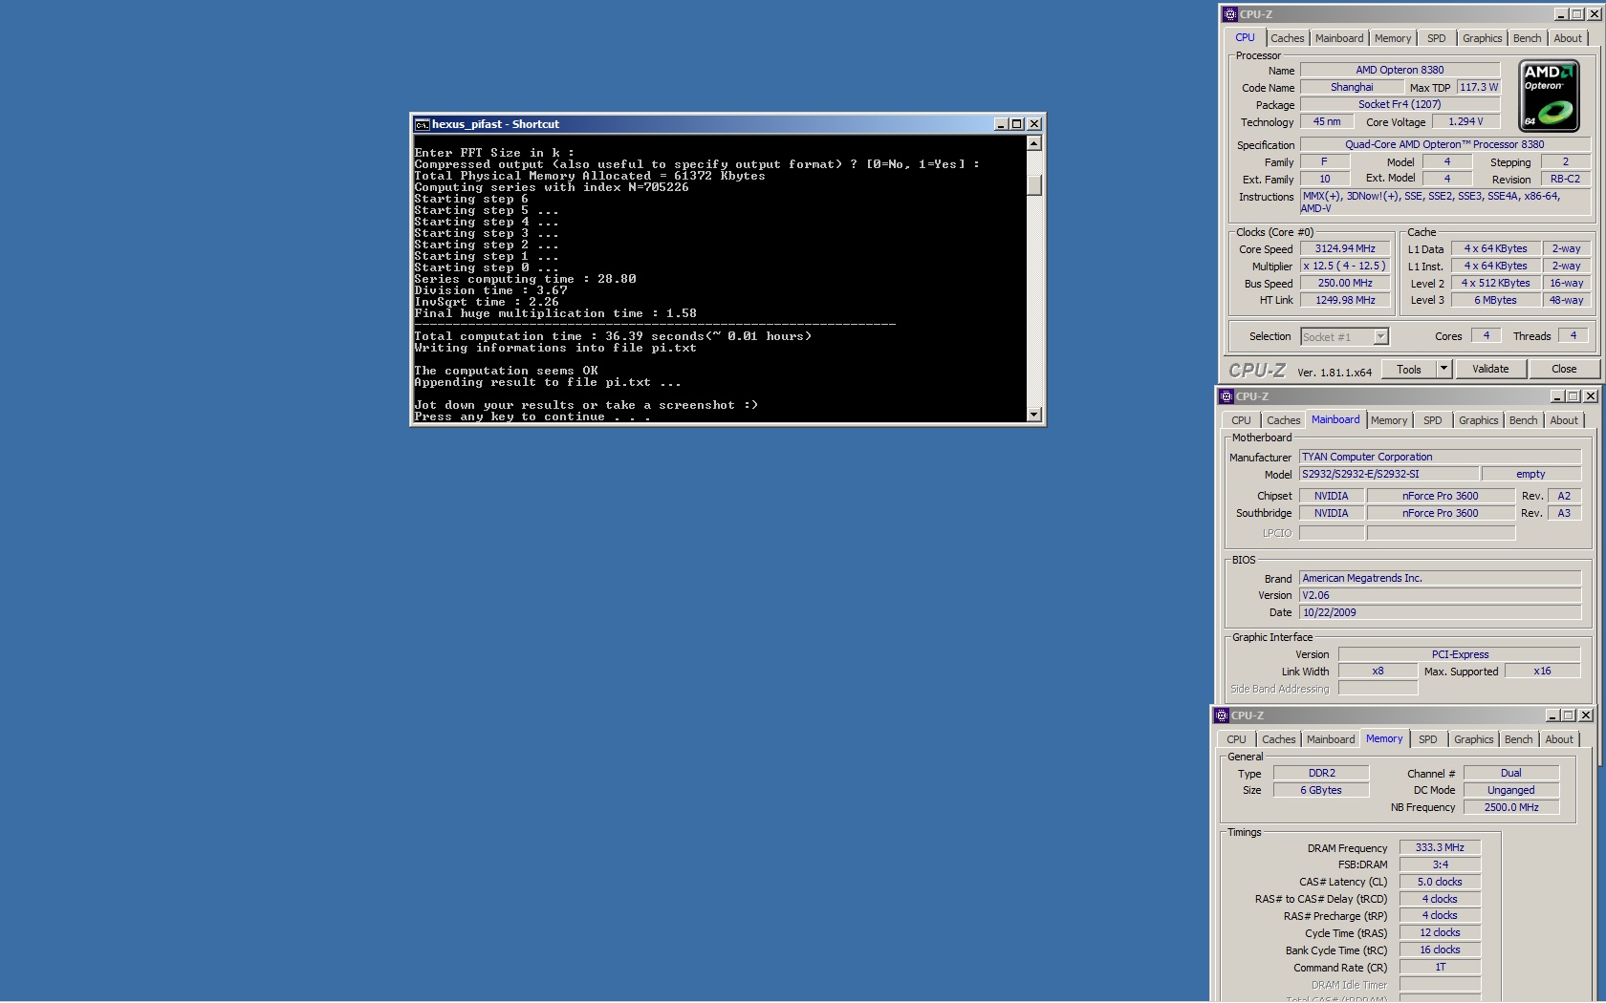The height and width of the screenshot is (1003, 1606).
Task: Click the 1.294 V core voltage value
Action: (x=1465, y=121)
